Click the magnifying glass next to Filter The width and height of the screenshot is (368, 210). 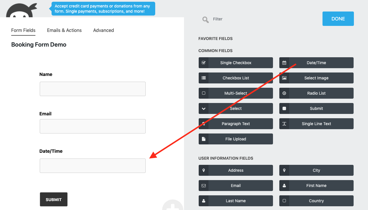pyautogui.click(x=205, y=19)
